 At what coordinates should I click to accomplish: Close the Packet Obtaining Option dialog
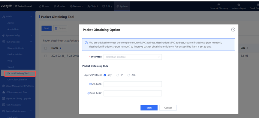(x=233, y=29)
